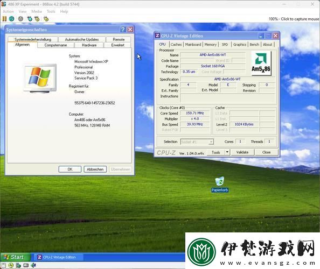Click the AMD Am5x86 processor logo
The height and width of the screenshot is (269, 320).
261,63
